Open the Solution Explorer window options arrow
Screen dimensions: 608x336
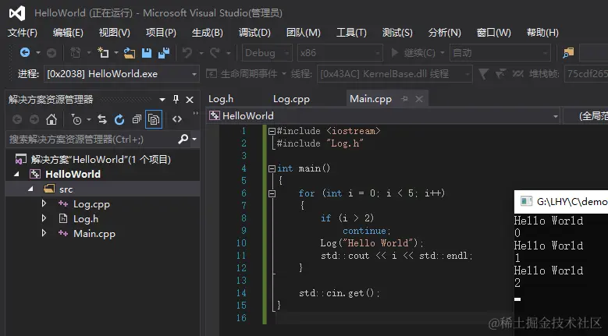tap(162, 100)
